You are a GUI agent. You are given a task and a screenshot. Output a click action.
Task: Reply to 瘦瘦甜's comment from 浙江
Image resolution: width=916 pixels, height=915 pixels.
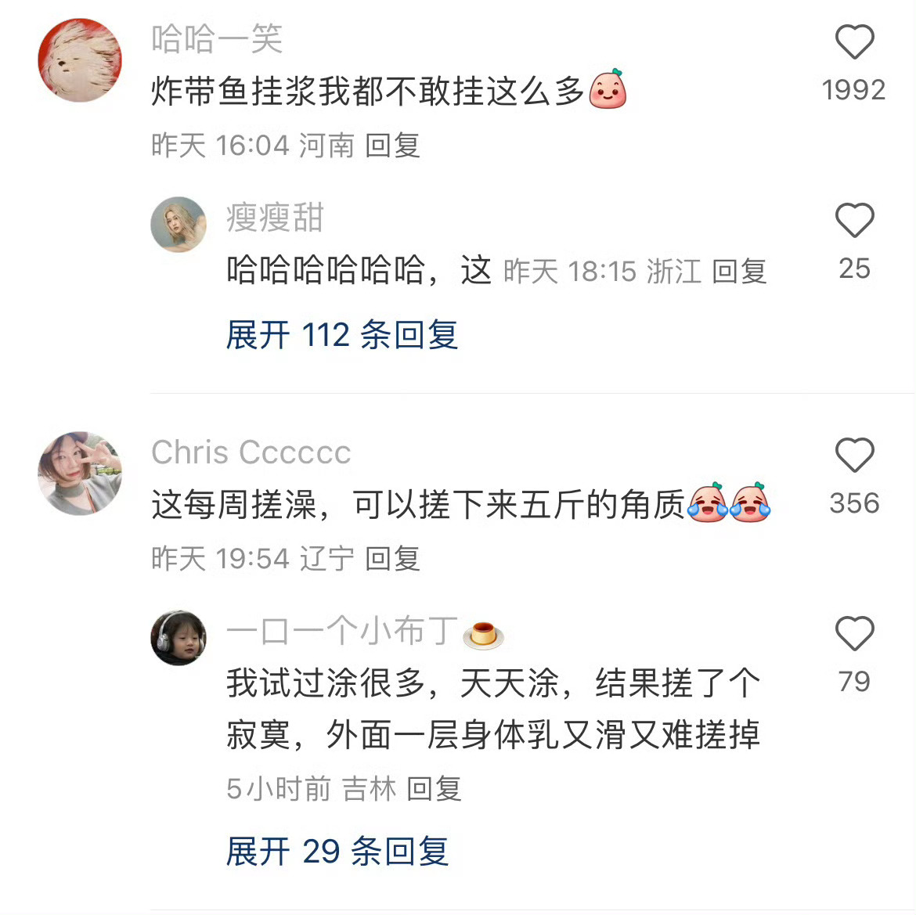pos(739,272)
